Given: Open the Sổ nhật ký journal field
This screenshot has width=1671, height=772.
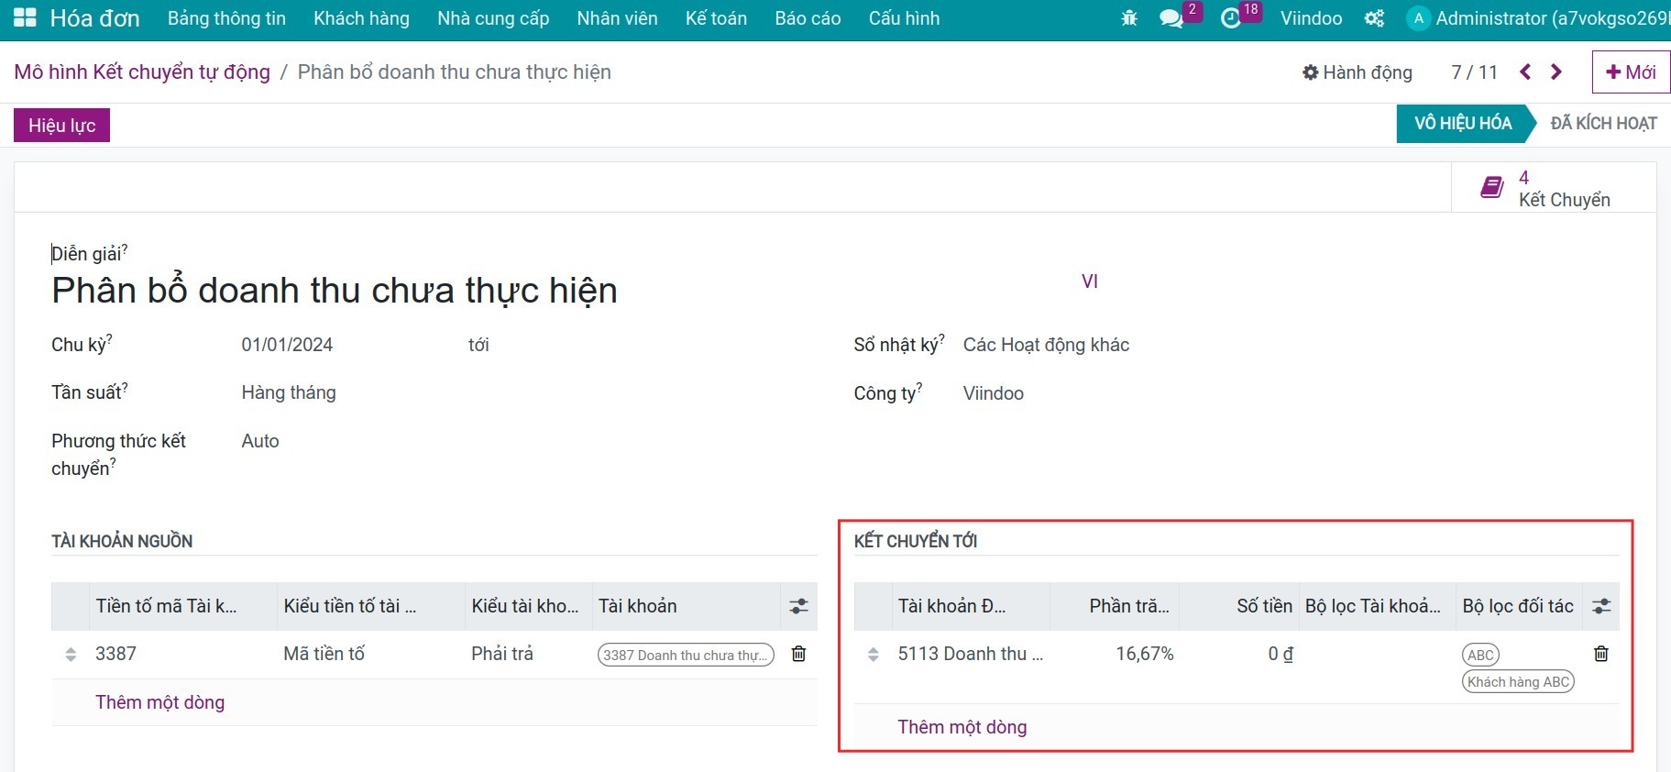Looking at the screenshot, I should tap(1046, 345).
